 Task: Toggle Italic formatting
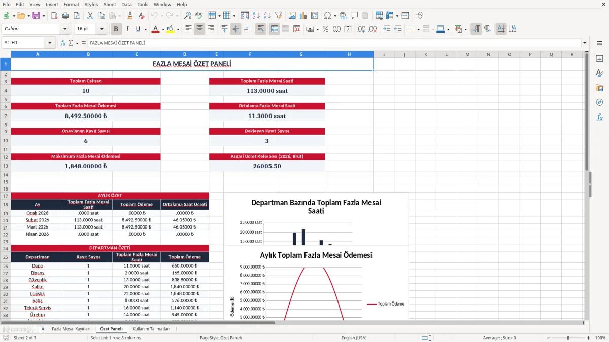tap(127, 29)
